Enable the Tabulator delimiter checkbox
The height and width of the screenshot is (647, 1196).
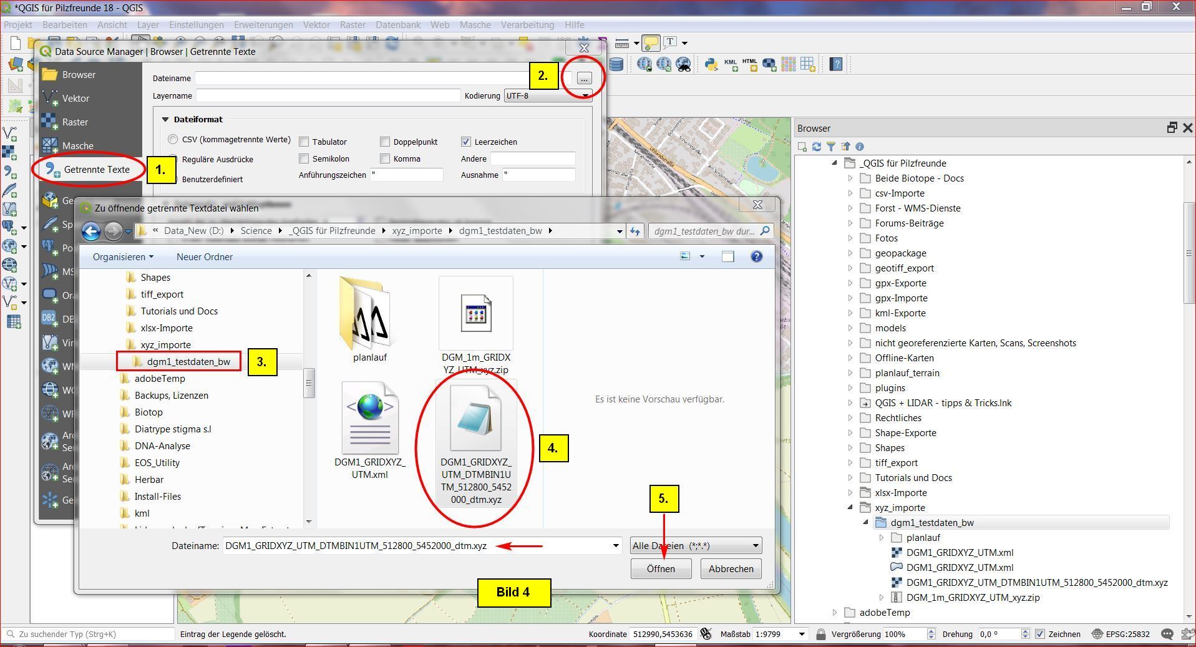click(x=304, y=142)
